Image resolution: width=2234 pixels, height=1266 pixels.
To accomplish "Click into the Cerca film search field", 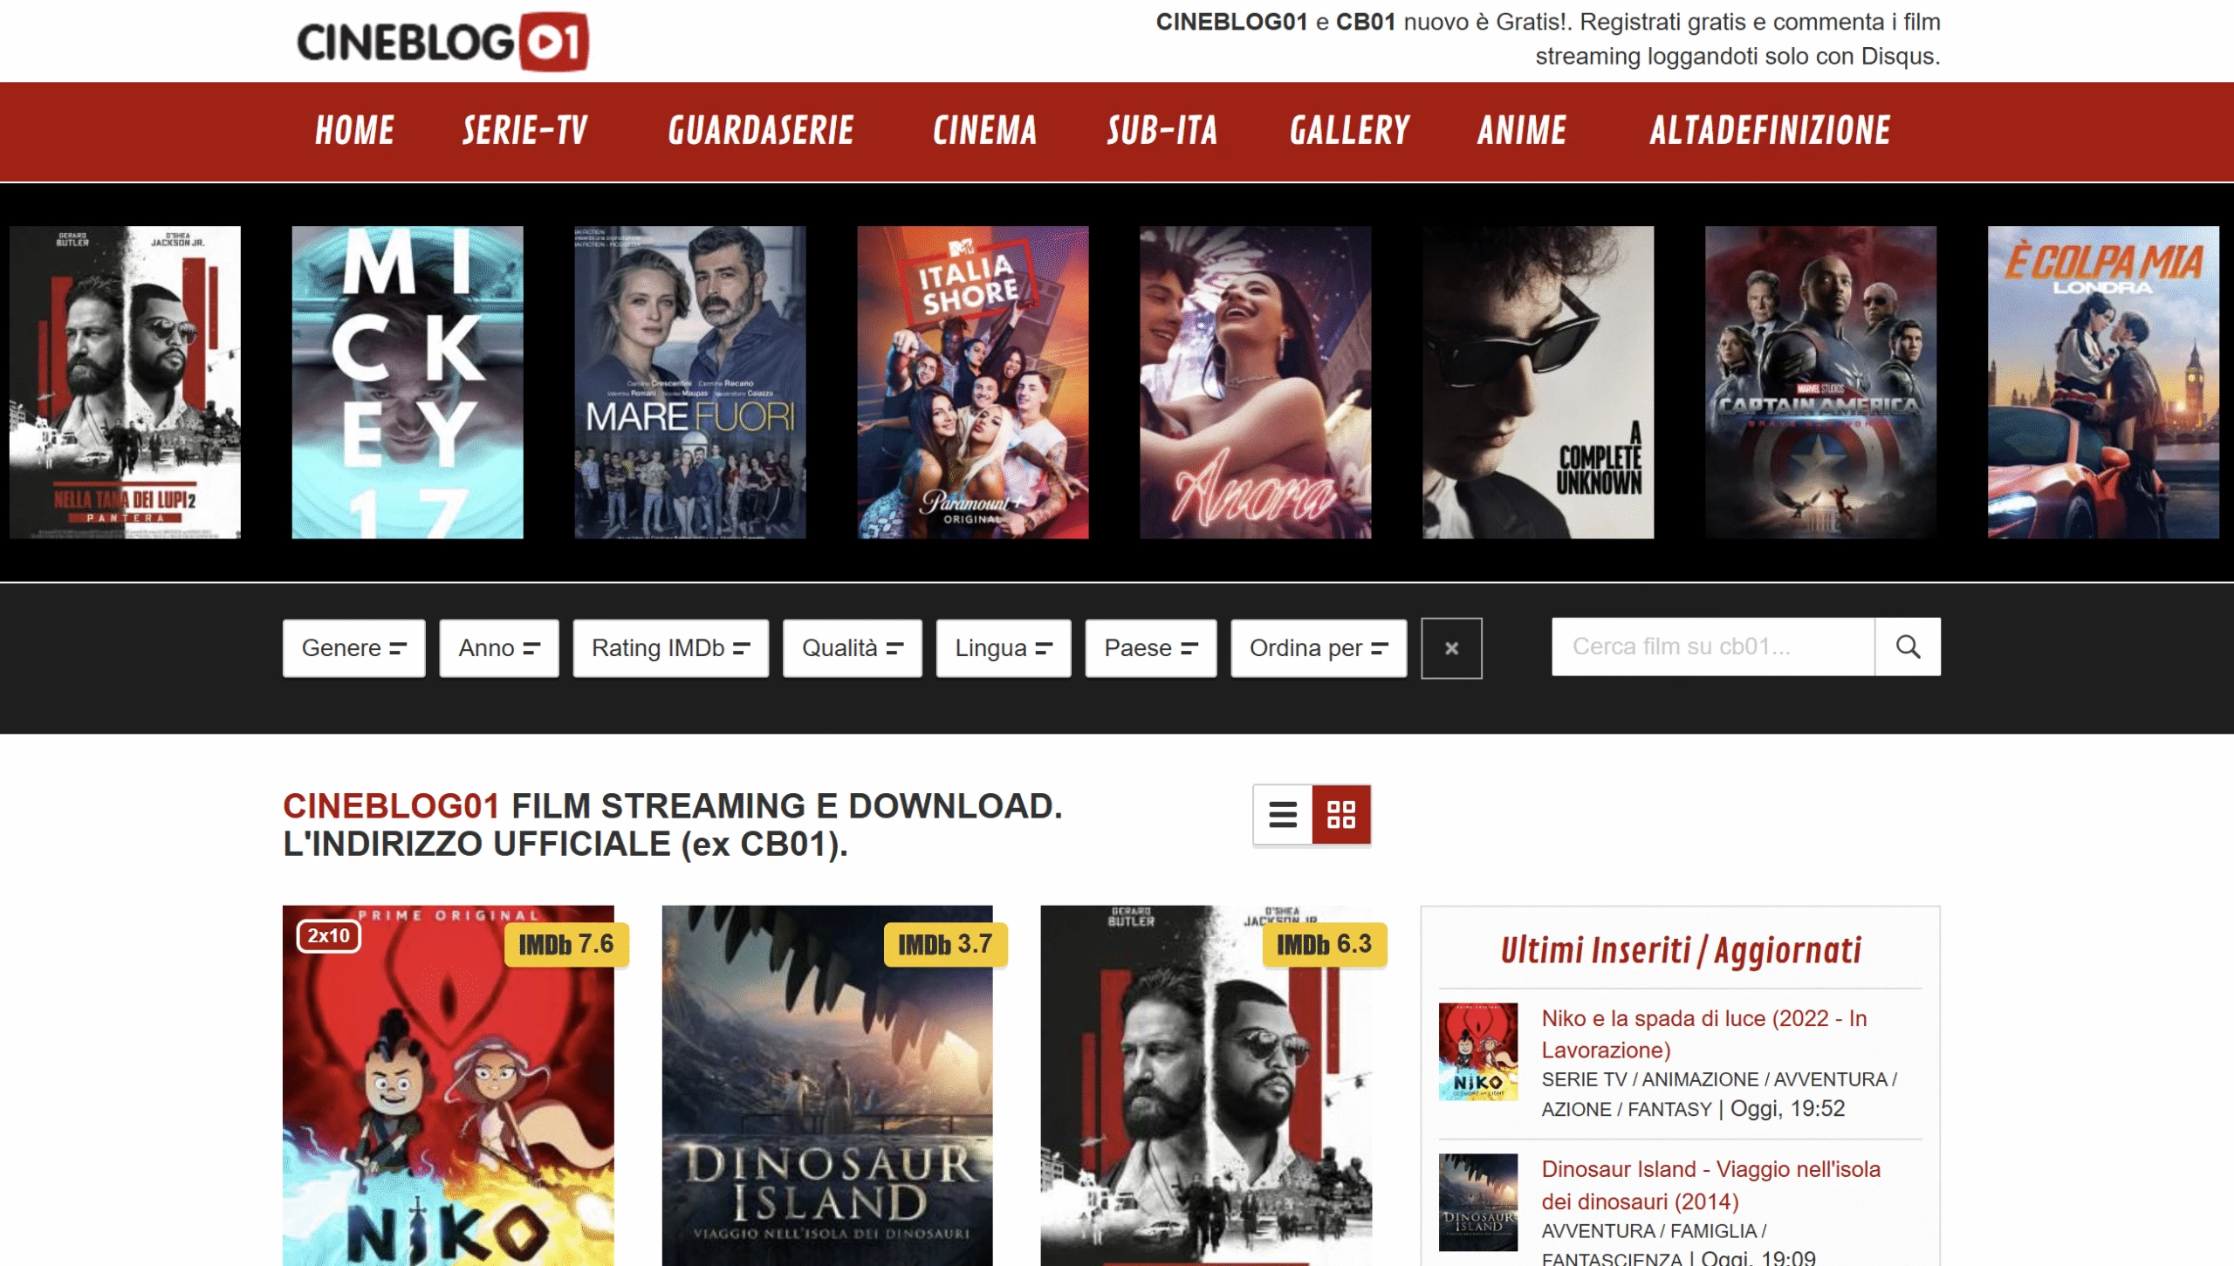I will (x=1711, y=647).
